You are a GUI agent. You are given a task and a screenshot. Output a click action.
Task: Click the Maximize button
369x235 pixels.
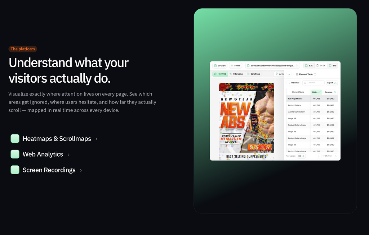point(294,83)
